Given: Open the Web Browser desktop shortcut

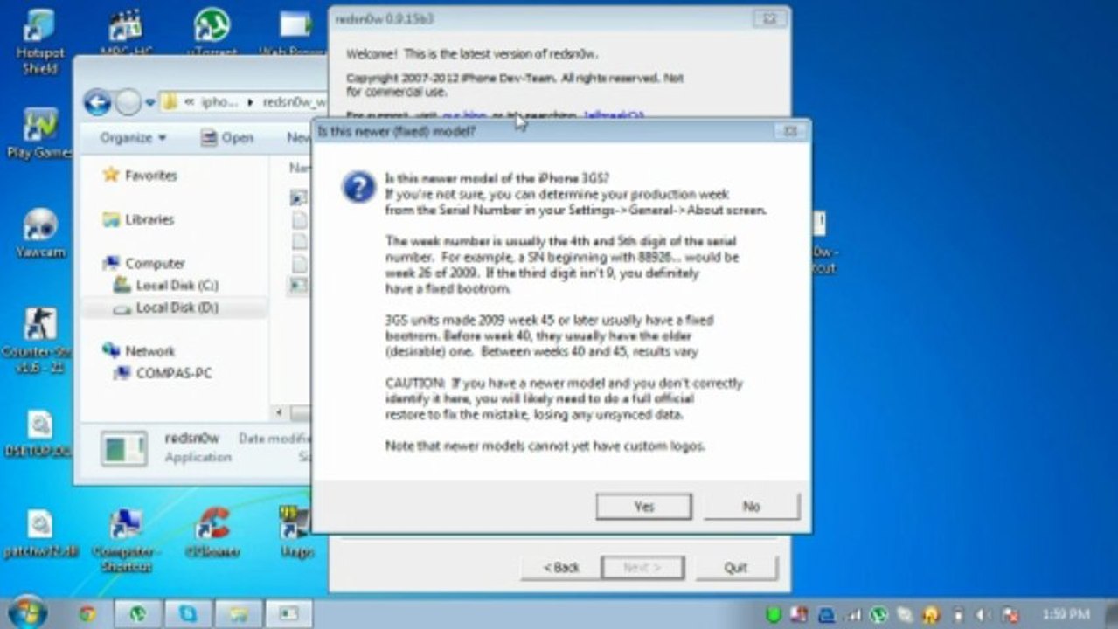Looking at the screenshot, I should 295,33.
